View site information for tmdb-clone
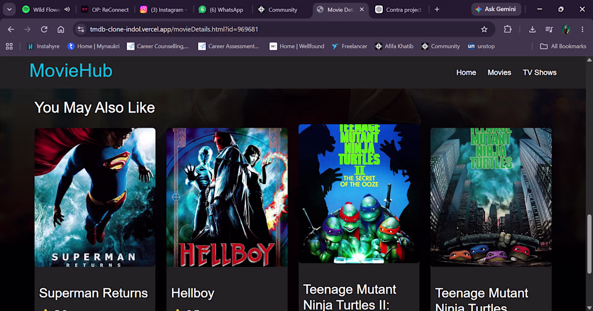The height and width of the screenshot is (311, 593). (80, 29)
